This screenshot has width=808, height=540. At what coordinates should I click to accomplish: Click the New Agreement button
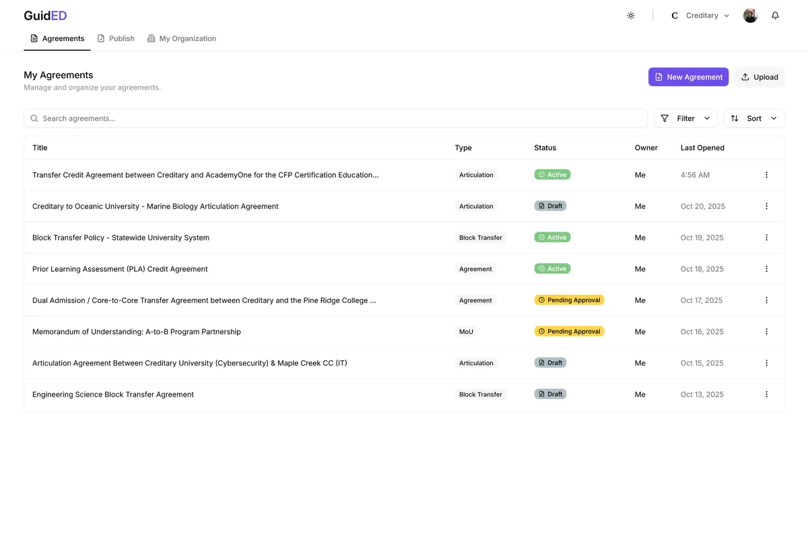[688, 77]
